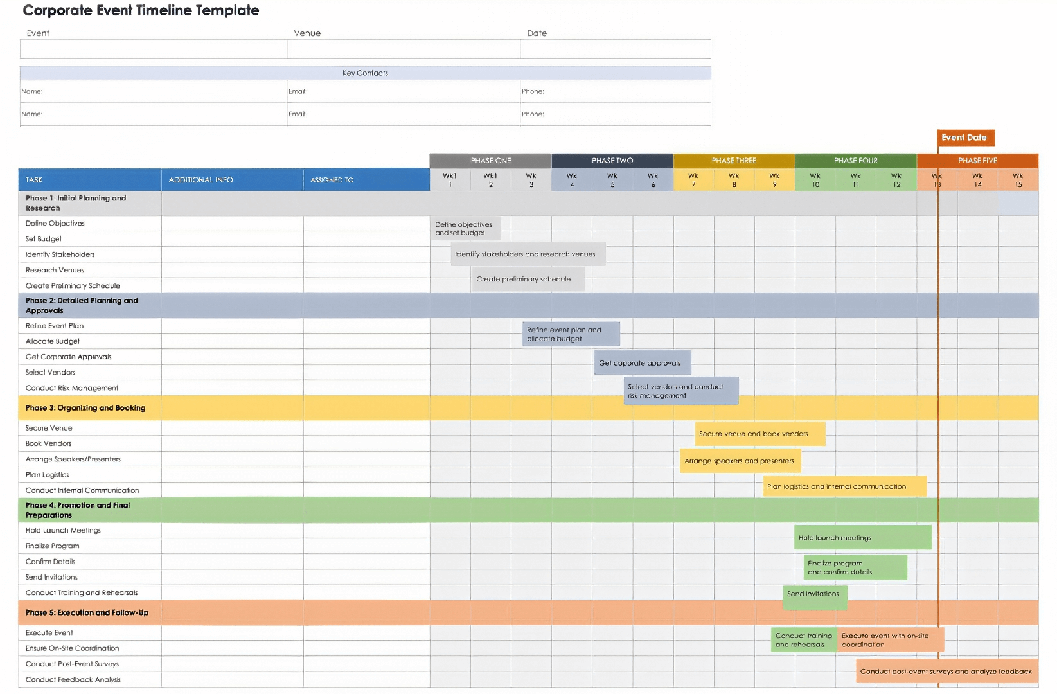Click the Date input field

[616, 49]
